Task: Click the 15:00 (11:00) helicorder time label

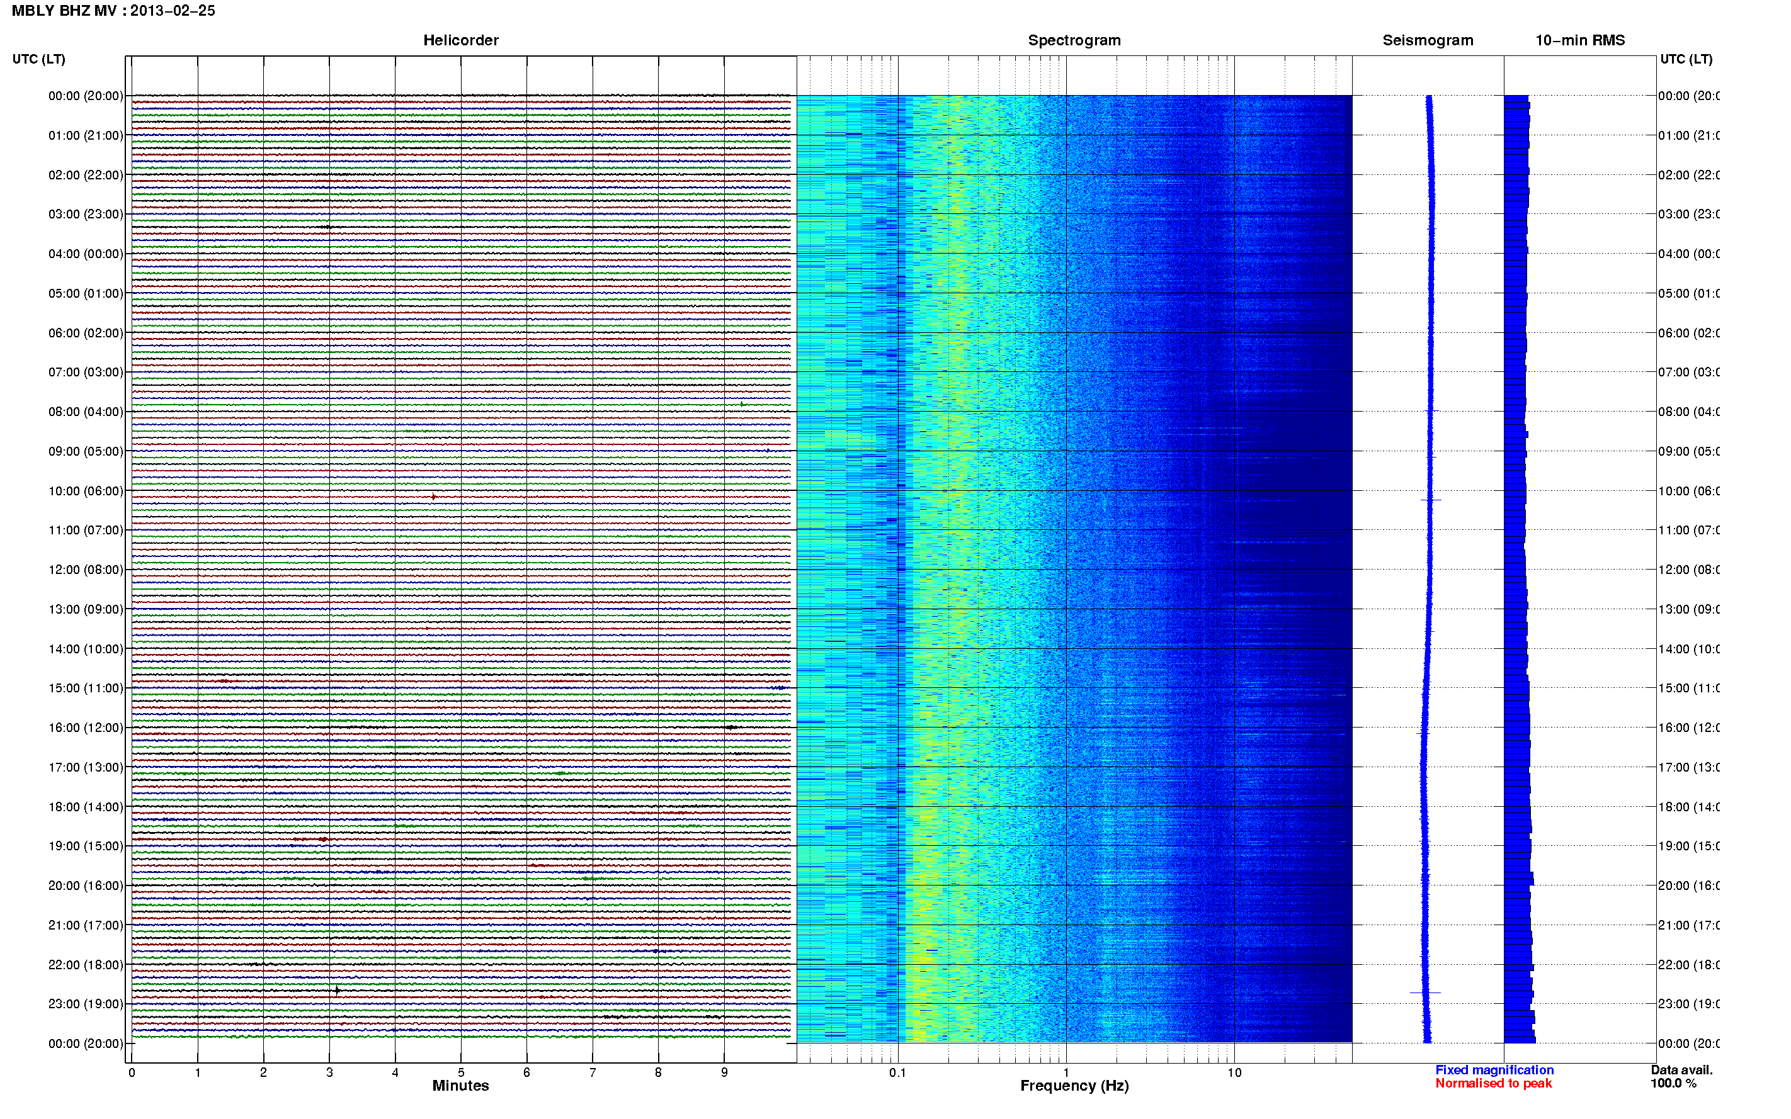Action: [x=86, y=689]
